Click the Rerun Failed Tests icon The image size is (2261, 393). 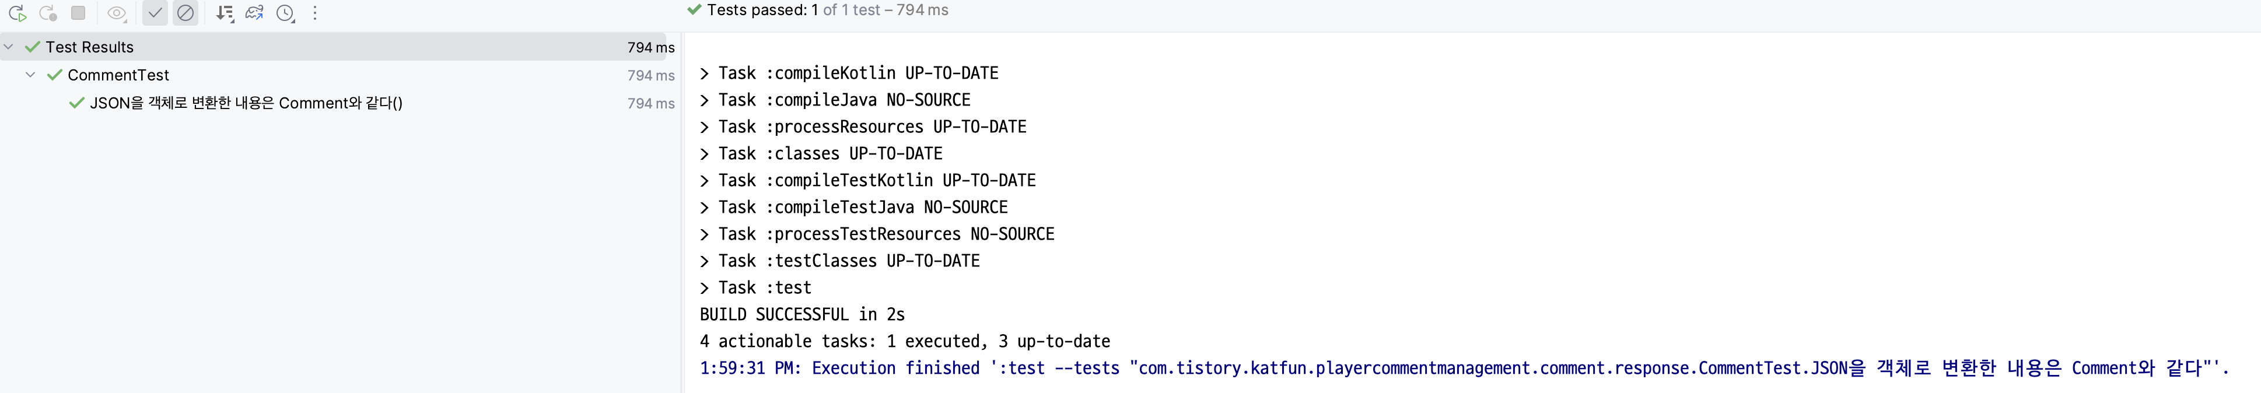48,13
